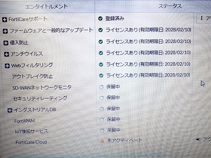This screenshot has width=211, height=158.
Task: Select the Webフィルタリング label
Action: pos(32,65)
